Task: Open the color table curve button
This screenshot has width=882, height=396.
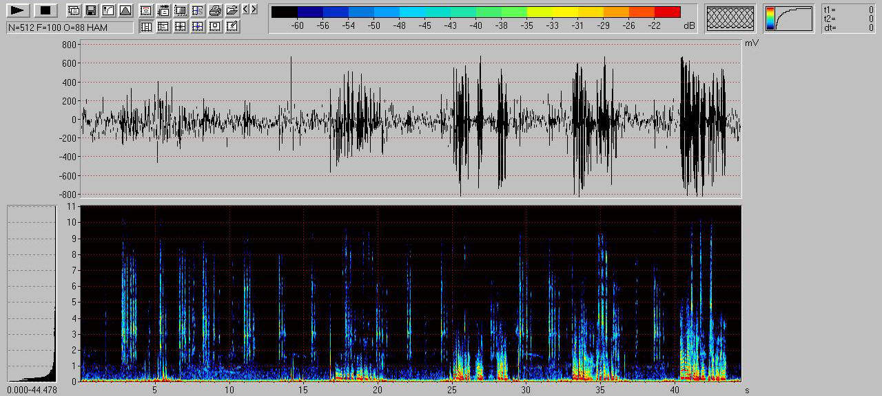Action: point(788,18)
